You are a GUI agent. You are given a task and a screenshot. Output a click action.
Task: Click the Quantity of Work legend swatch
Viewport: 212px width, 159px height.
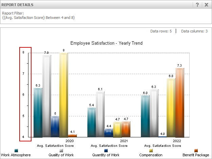click(106, 151)
